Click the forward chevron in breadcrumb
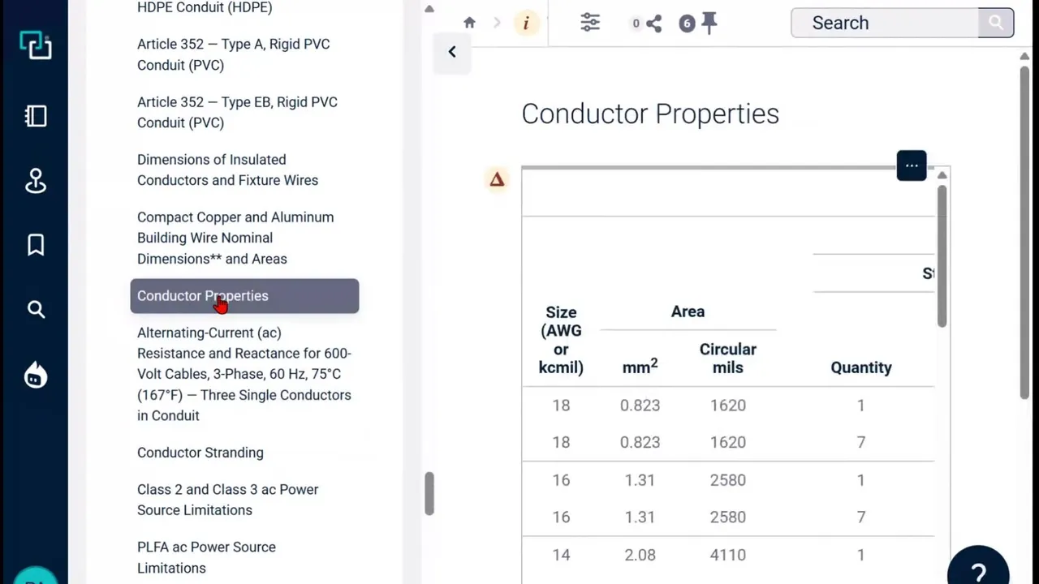Image resolution: width=1039 pixels, height=584 pixels. pyautogui.click(x=498, y=23)
